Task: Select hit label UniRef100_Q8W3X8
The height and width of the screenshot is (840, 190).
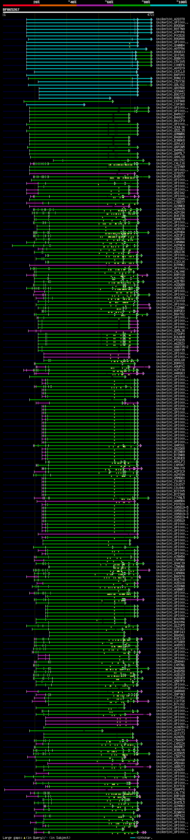Action: coord(170,239)
